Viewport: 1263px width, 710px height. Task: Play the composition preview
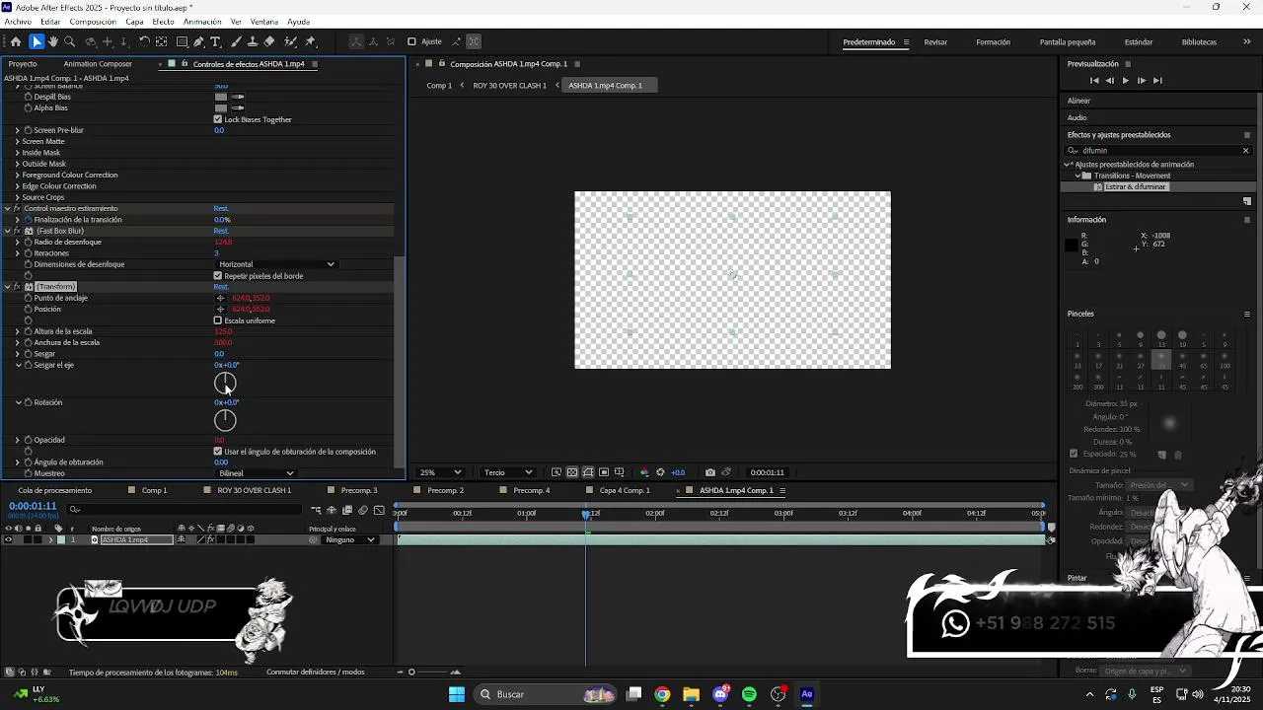click(1126, 81)
